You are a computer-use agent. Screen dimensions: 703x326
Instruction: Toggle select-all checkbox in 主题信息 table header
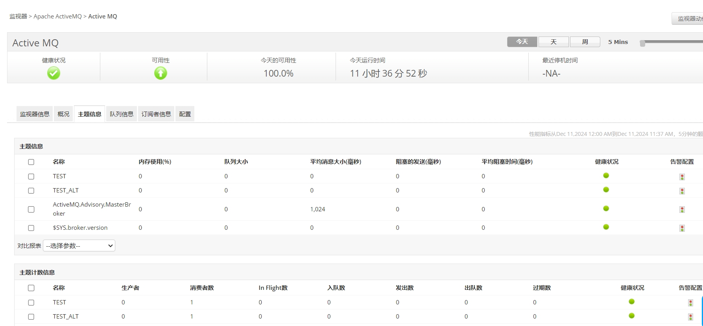coord(31,162)
